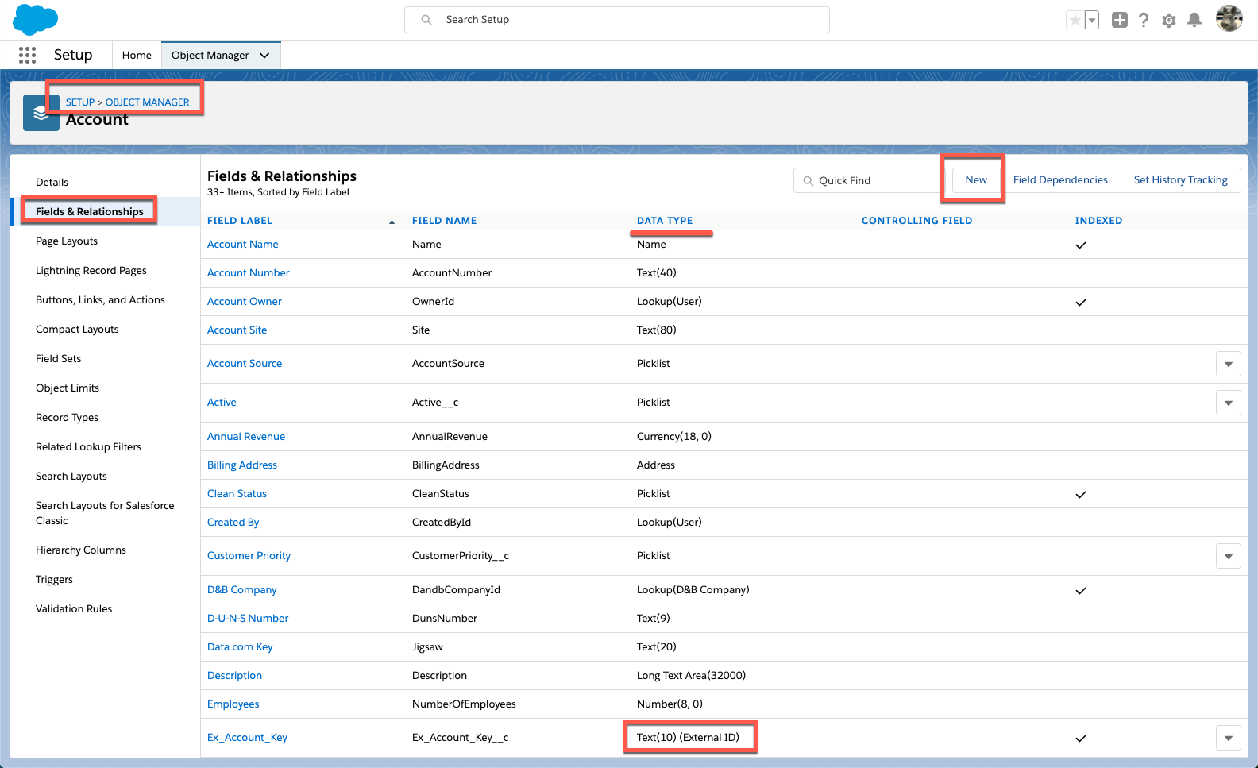Image resolution: width=1258 pixels, height=768 pixels.
Task: Open the Account Source row action menu
Action: pyautogui.click(x=1228, y=364)
